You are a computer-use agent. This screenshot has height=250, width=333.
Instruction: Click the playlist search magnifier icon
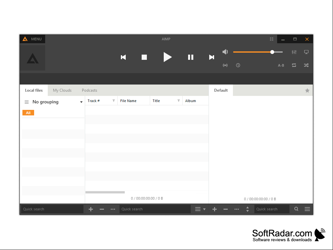click(296, 209)
